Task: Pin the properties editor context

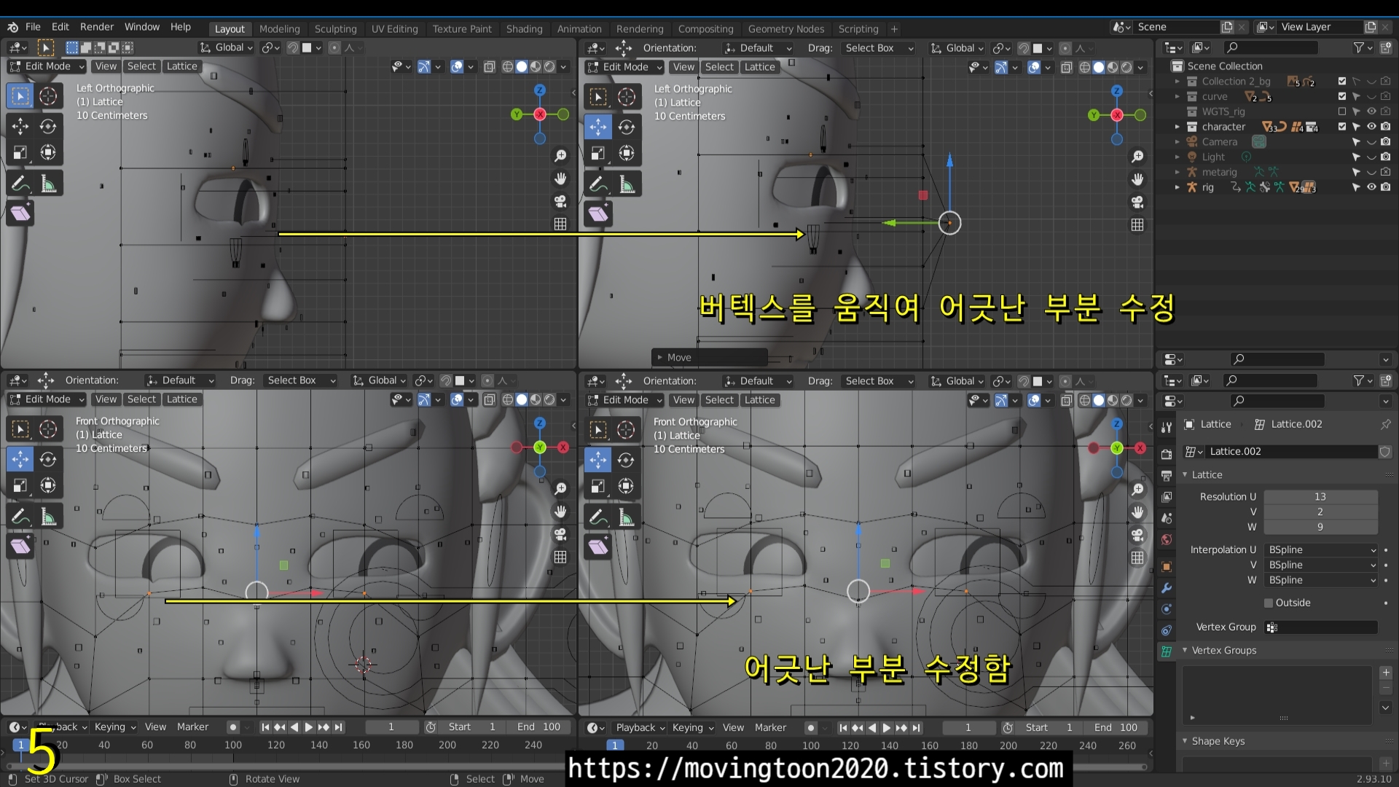Action: (1385, 424)
